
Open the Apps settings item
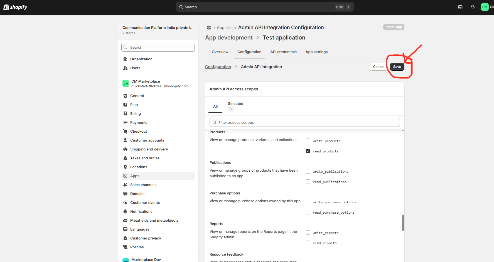158,176
